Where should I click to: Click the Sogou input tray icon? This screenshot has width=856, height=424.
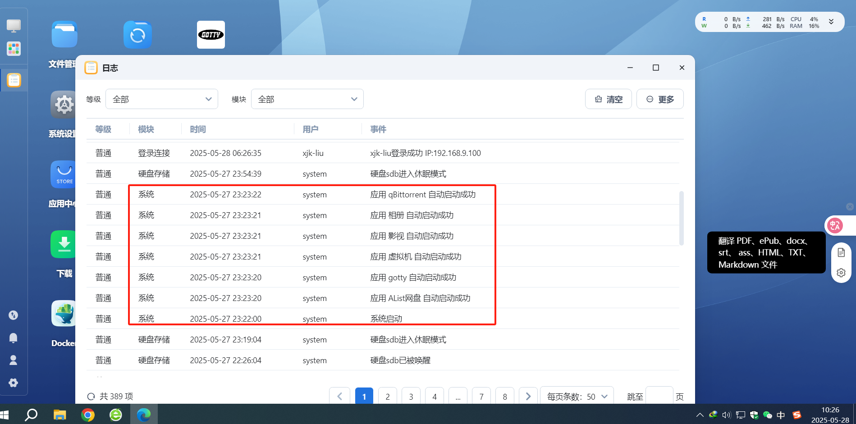[797, 415]
